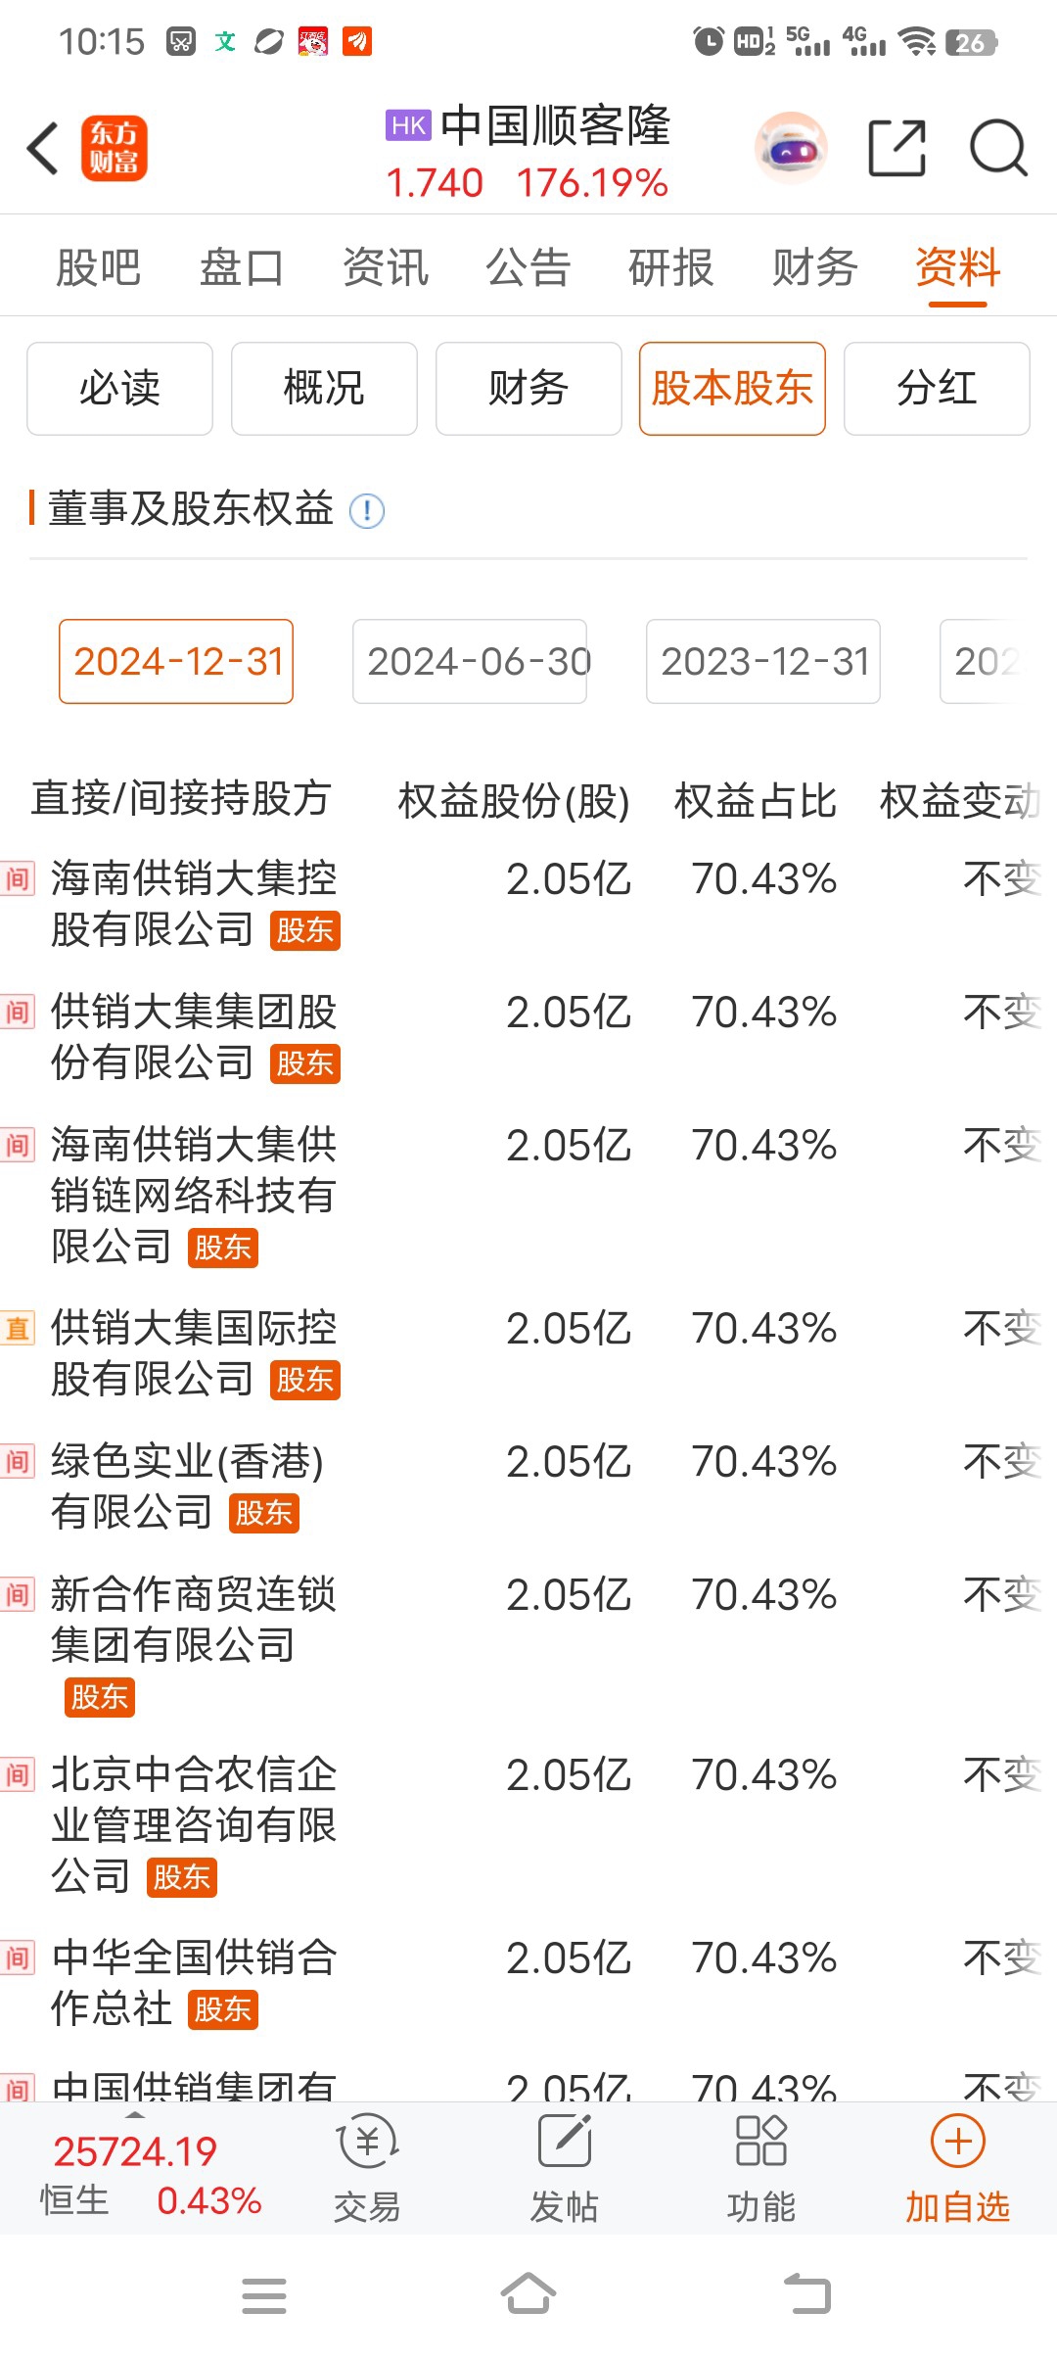This screenshot has width=1057, height=2358.
Task: Open the AI robot assistant icon
Action: coord(791,149)
